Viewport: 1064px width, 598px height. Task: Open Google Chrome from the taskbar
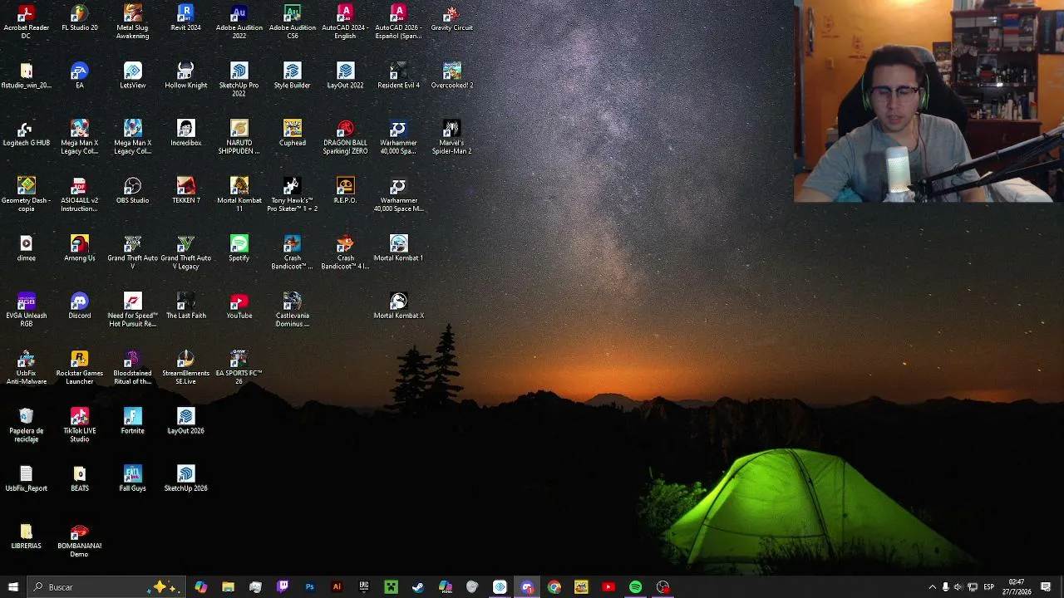coord(554,587)
